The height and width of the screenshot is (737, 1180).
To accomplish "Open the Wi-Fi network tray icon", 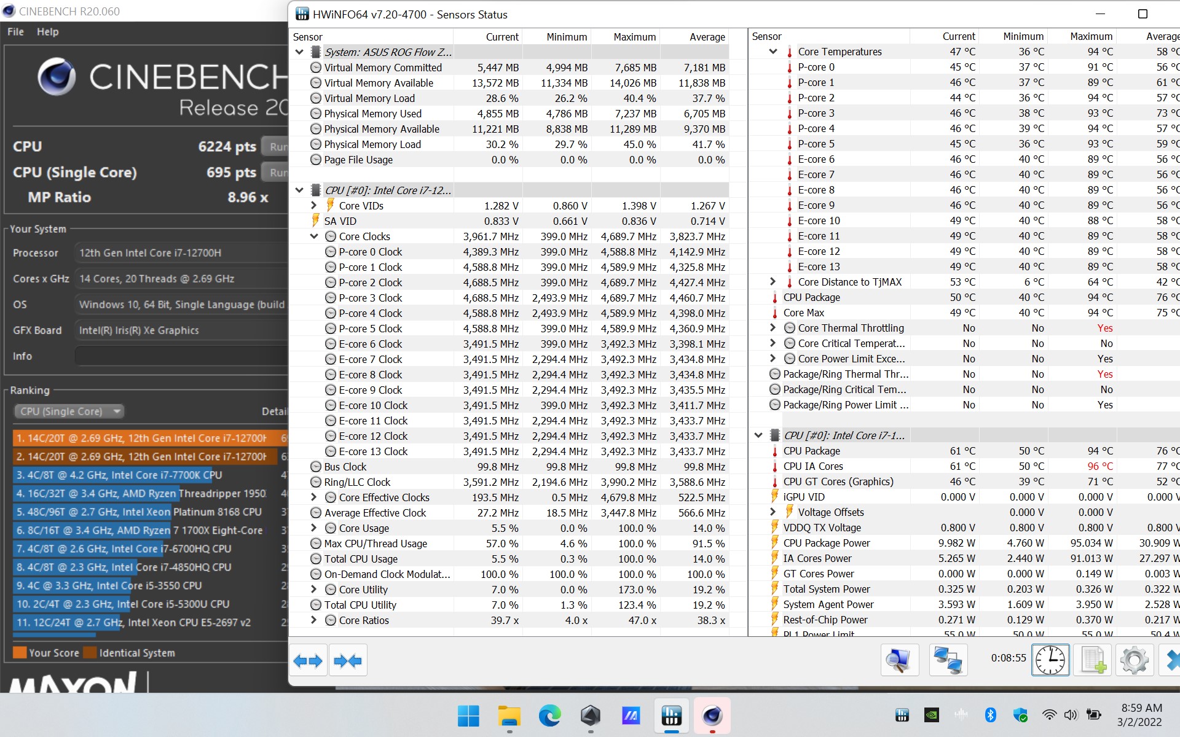I will [x=1049, y=714].
